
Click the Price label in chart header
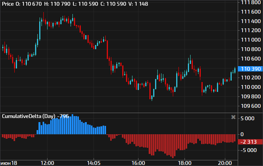(x=8, y=4)
